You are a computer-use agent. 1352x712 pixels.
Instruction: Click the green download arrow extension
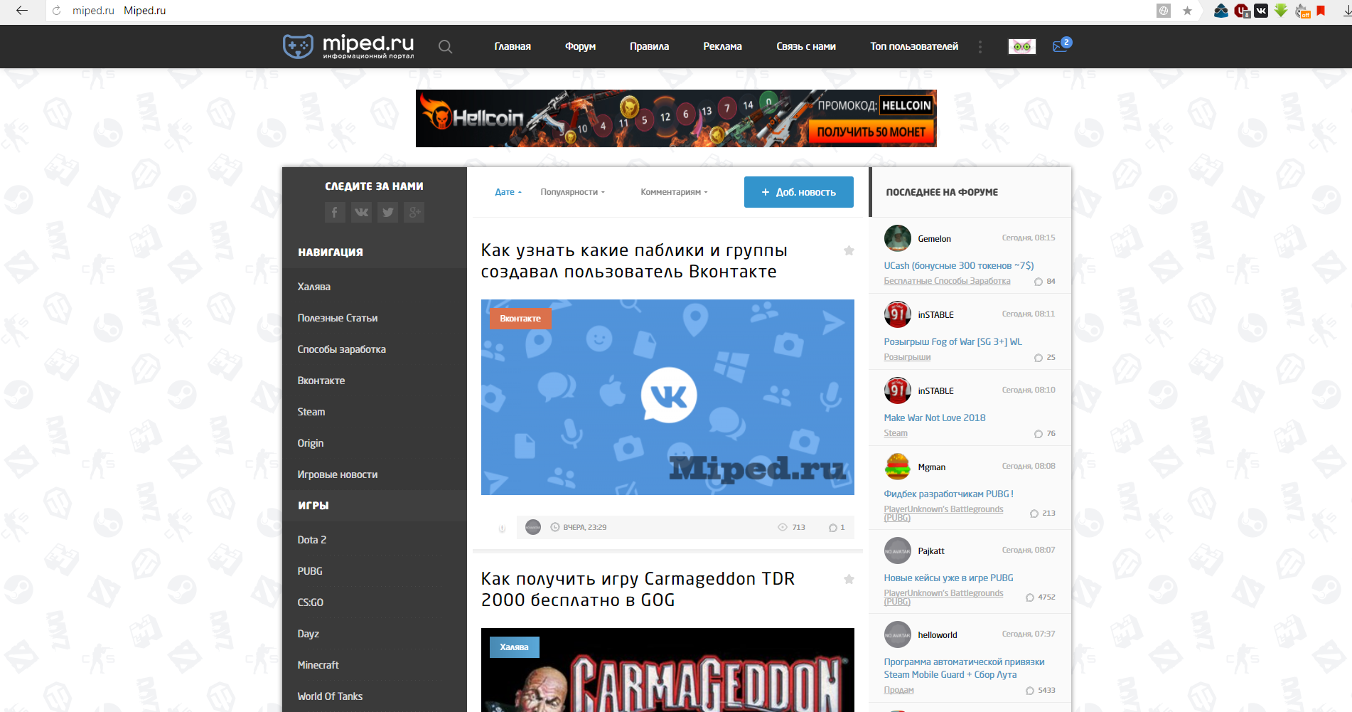(x=1281, y=11)
